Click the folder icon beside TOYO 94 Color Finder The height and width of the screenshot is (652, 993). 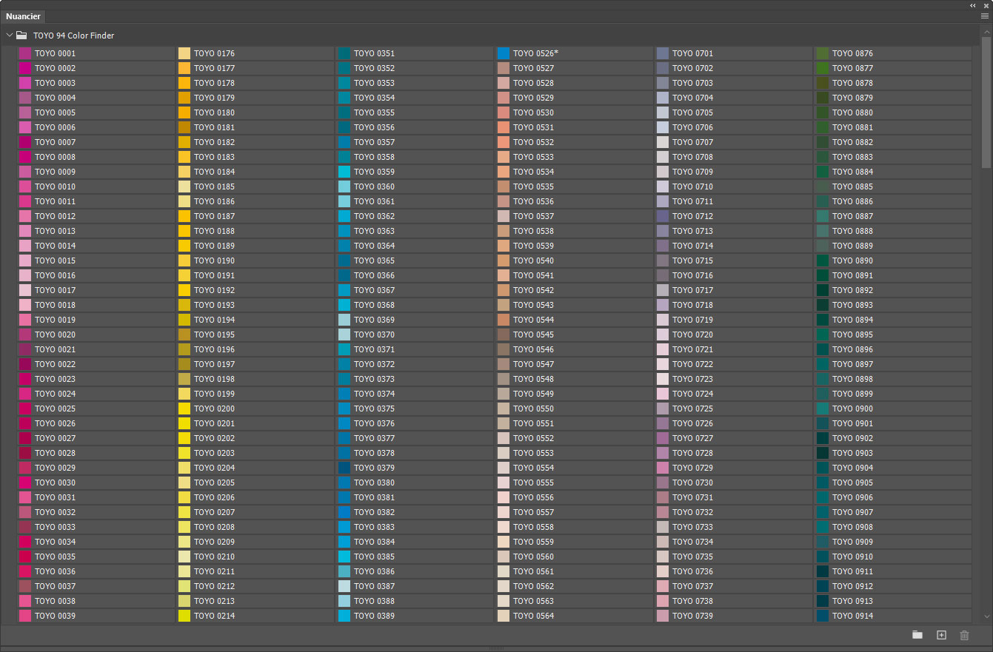[x=21, y=36]
